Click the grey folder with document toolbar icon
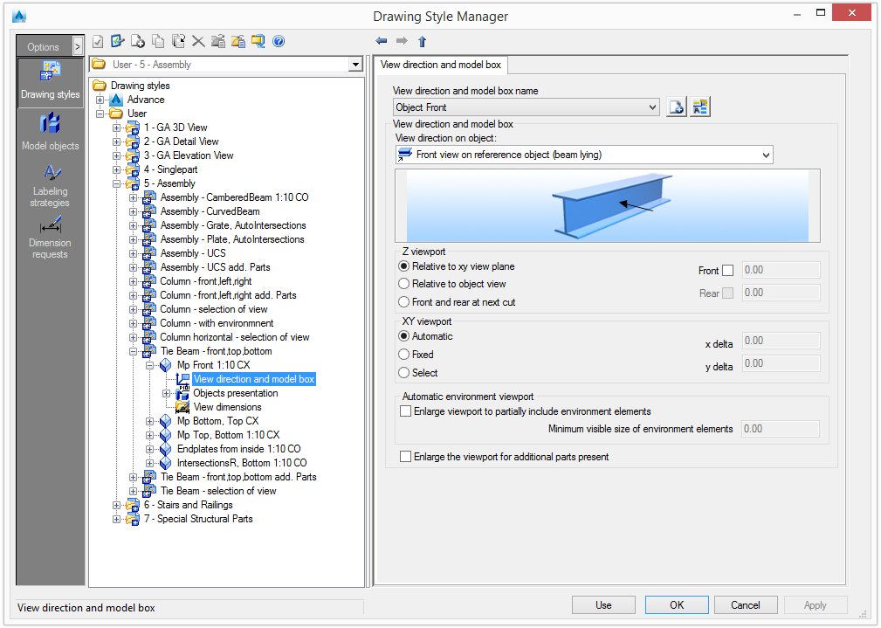This screenshot has width=881, height=628. point(218,41)
